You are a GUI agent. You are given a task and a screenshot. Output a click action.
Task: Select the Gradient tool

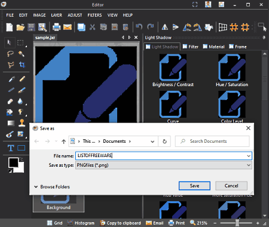click(11, 123)
